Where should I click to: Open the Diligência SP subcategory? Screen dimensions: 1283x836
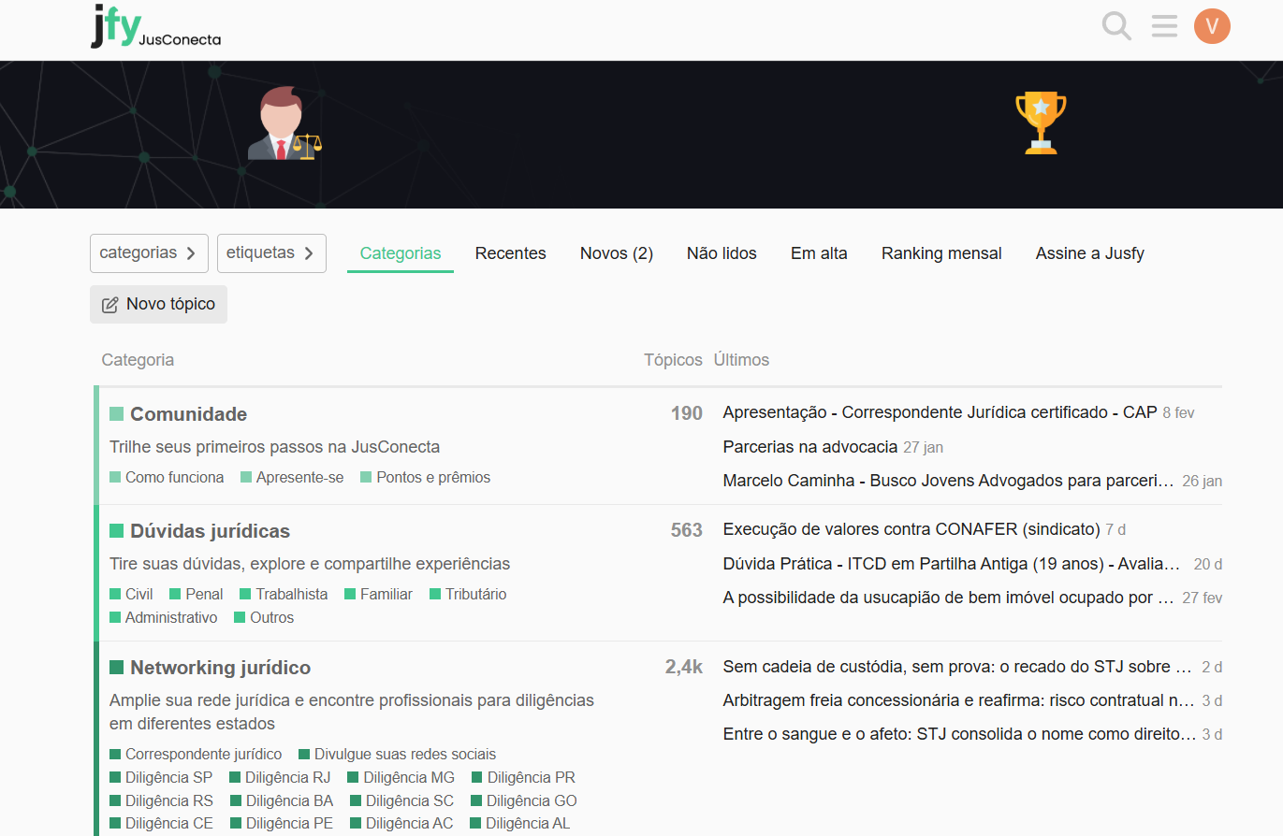tap(168, 778)
